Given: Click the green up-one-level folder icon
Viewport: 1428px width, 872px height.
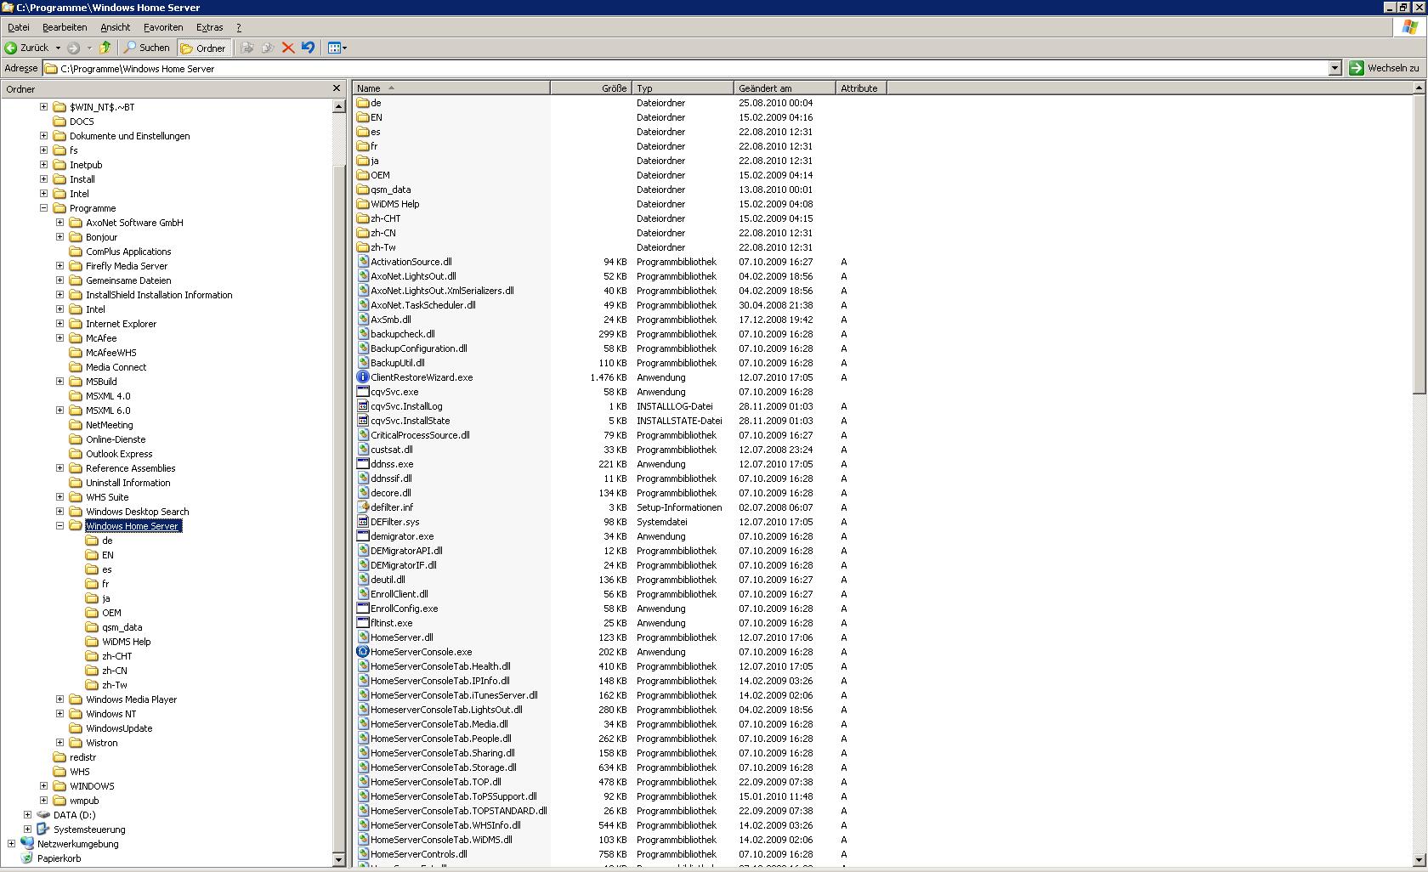Looking at the screenshot, I should coord(105,48).
